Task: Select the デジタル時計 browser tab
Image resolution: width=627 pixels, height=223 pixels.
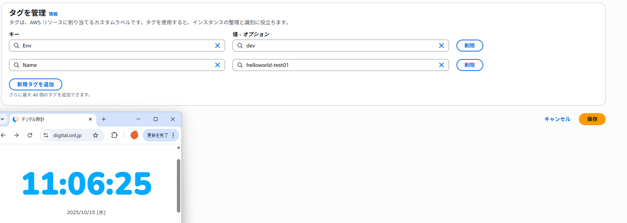Action: click(x=53, y=119)
